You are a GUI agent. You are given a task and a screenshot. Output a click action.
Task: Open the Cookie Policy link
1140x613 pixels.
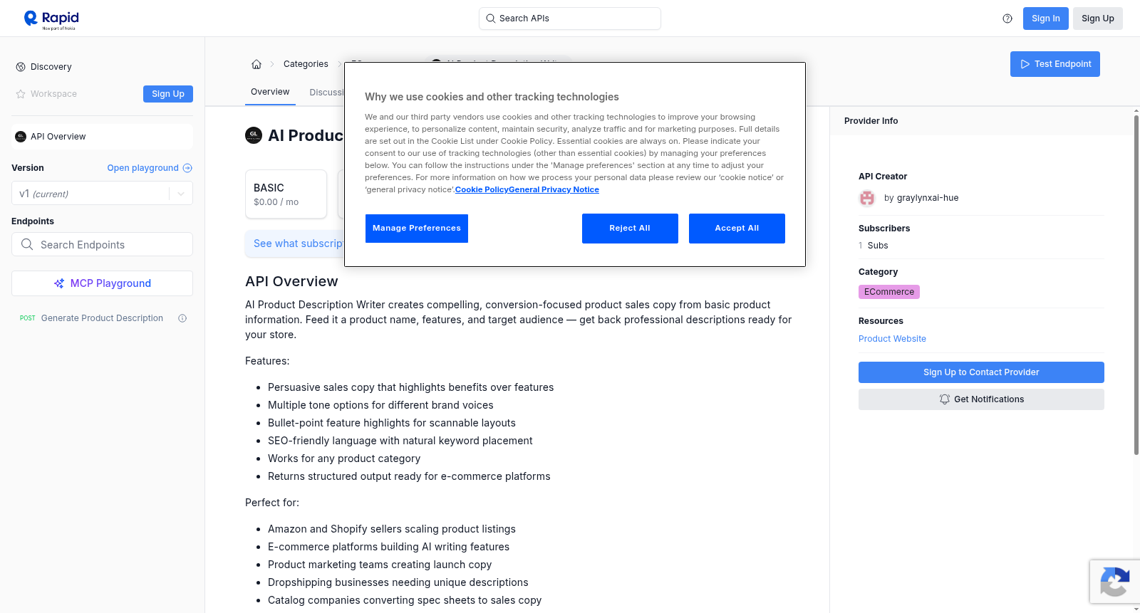click(482, 190)
